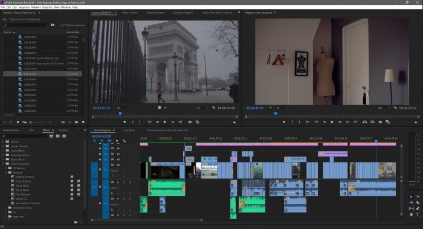The image size is (423, 229).
Task: Select the Dip to Black transition
Action: [x=22, y=185]
